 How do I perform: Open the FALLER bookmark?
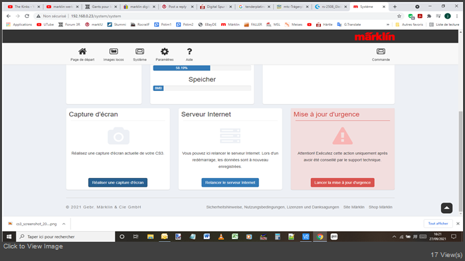coord(253,25)
